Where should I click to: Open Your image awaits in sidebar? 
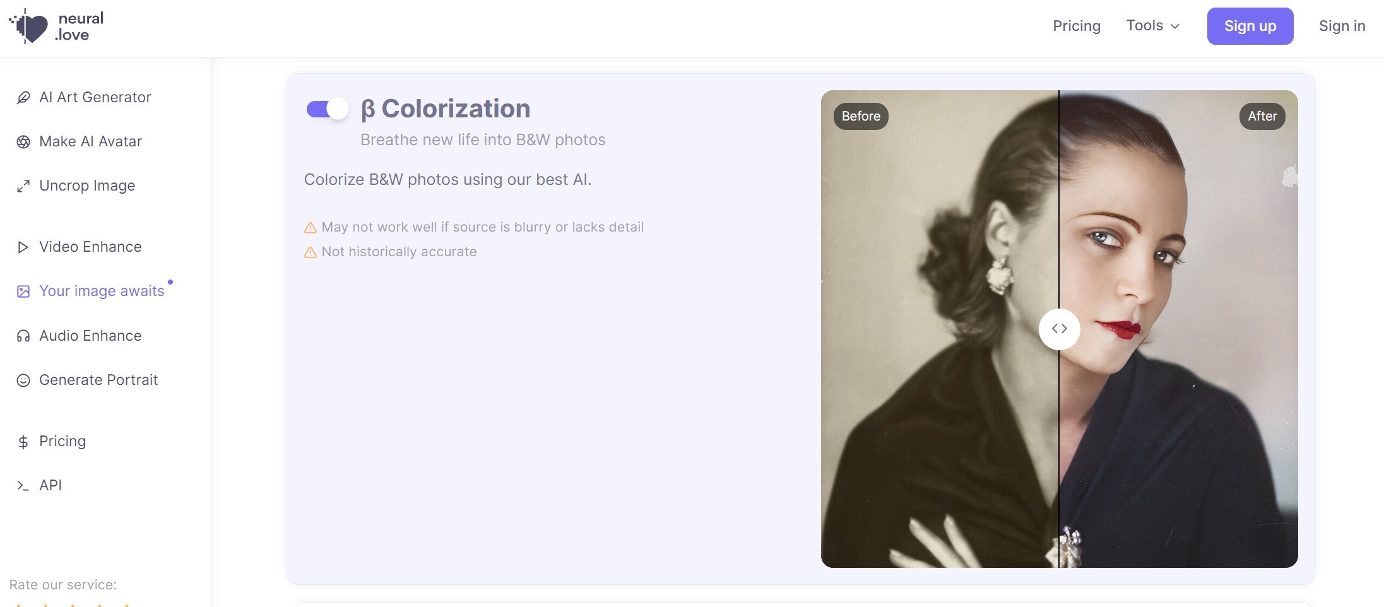tap(102, 291)
